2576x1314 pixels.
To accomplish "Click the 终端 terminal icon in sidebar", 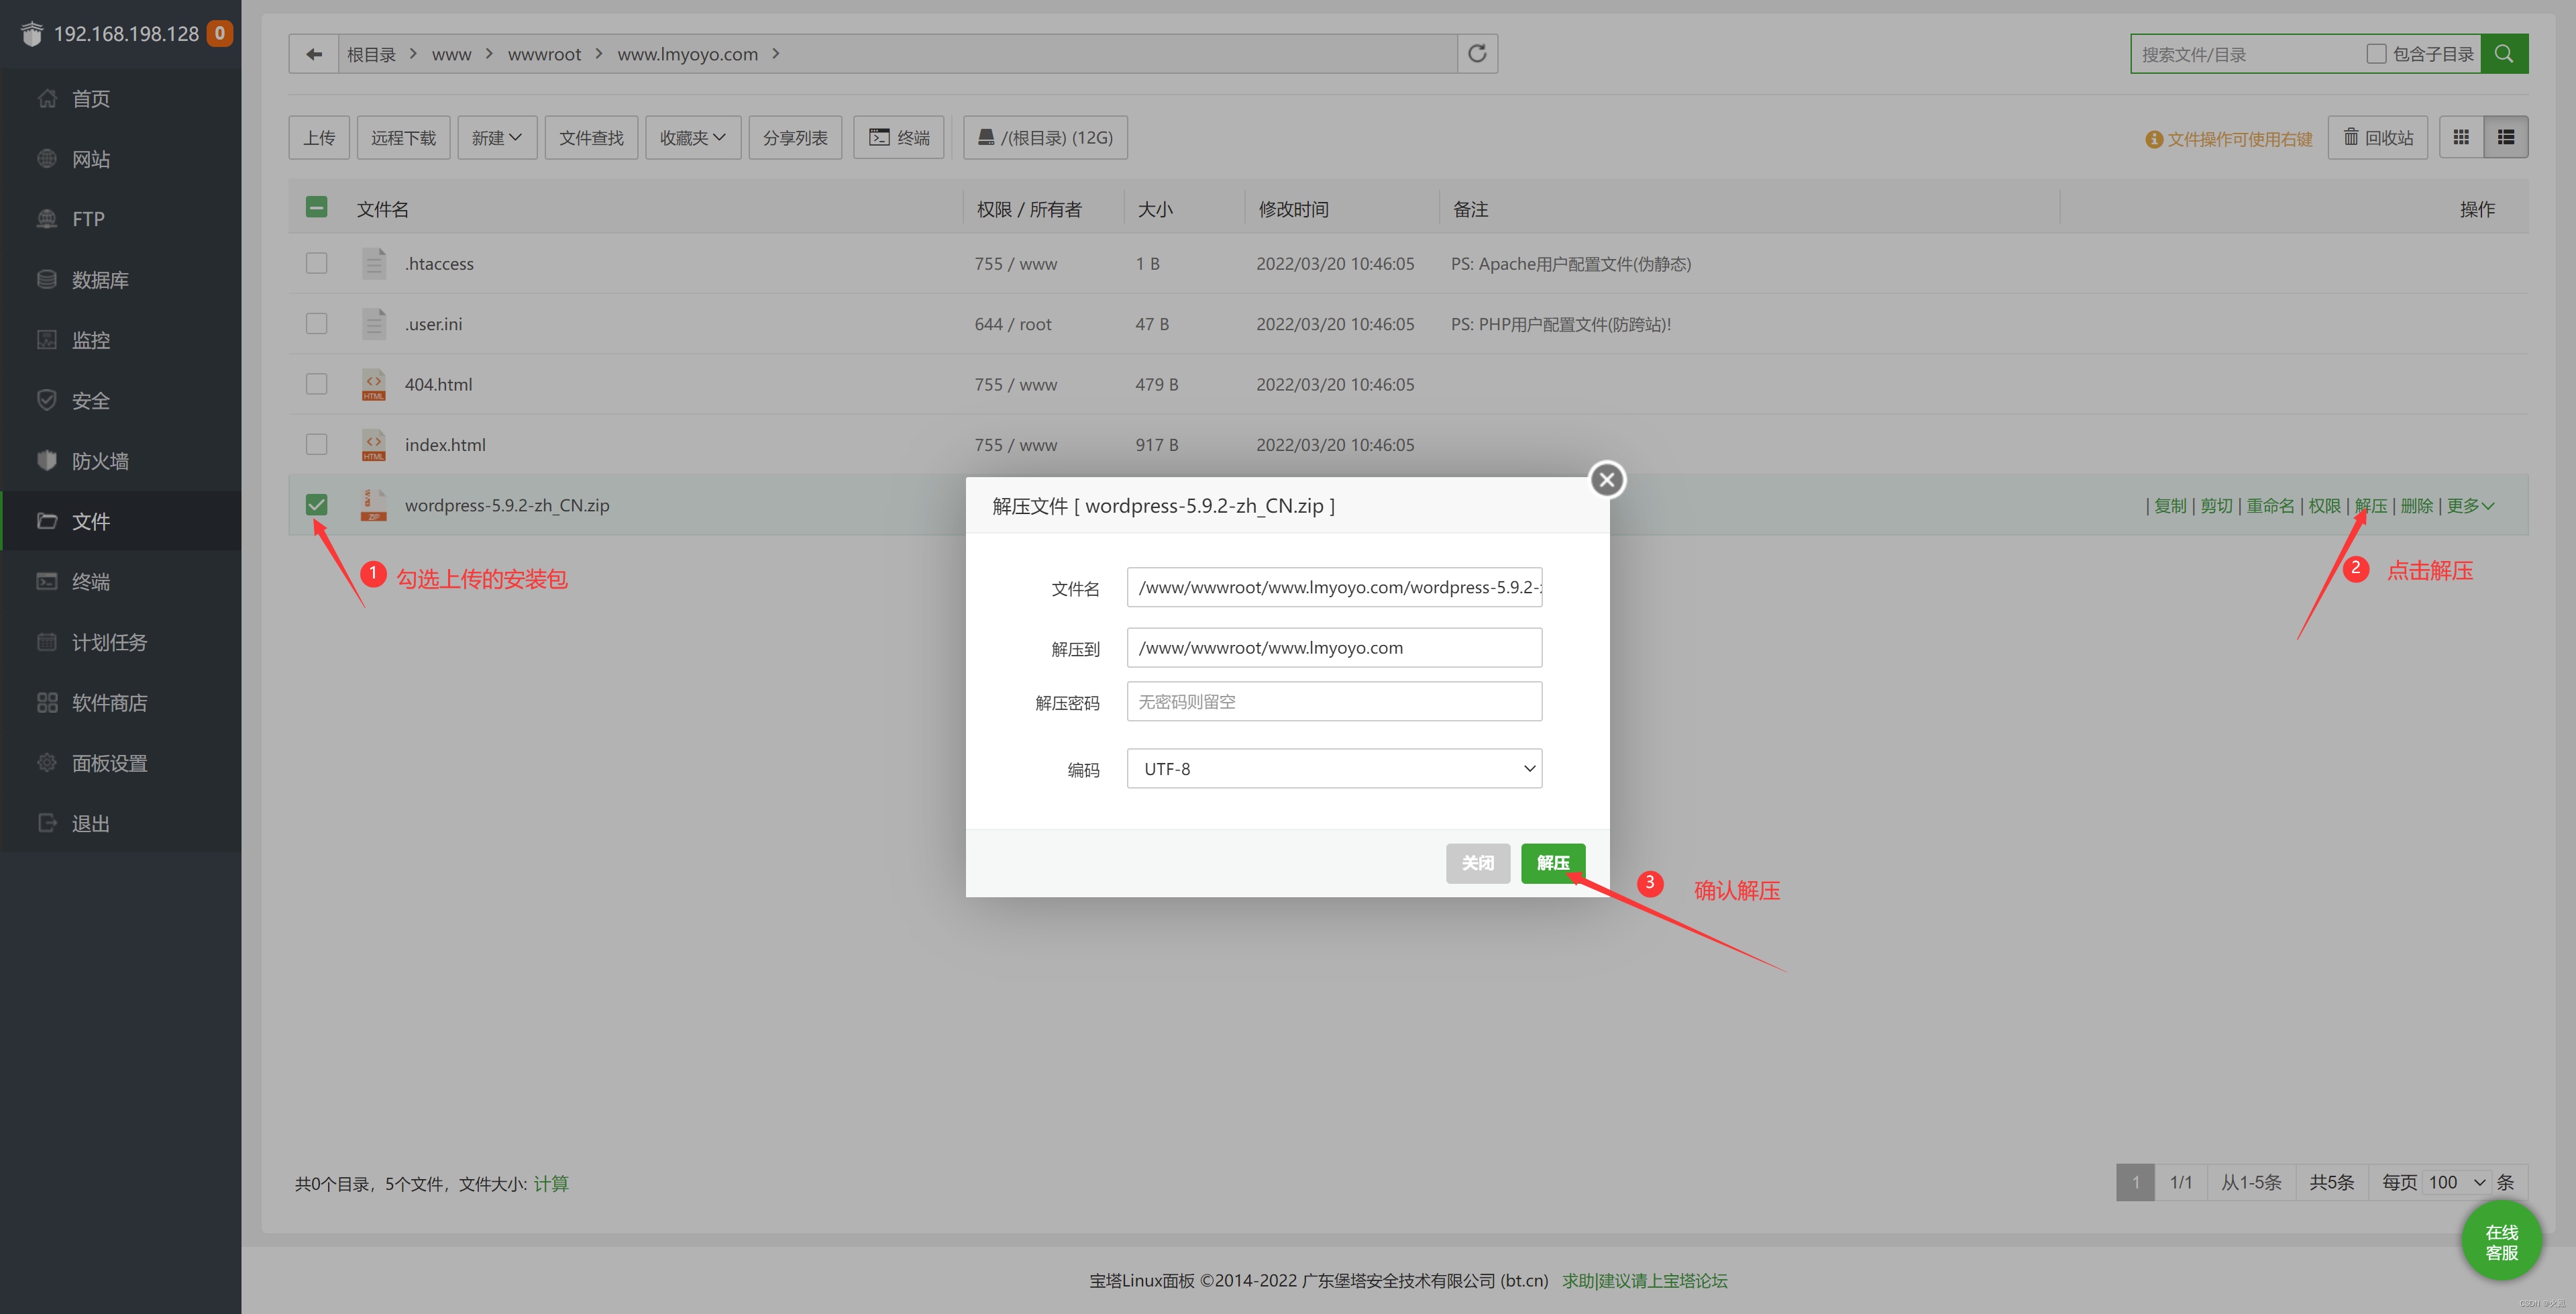I will pos(47,581).
